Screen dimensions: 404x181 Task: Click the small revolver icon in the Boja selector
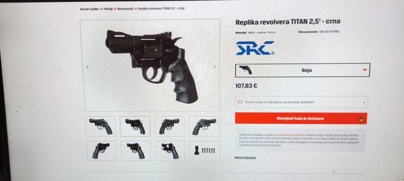click(x=246, y=70)
